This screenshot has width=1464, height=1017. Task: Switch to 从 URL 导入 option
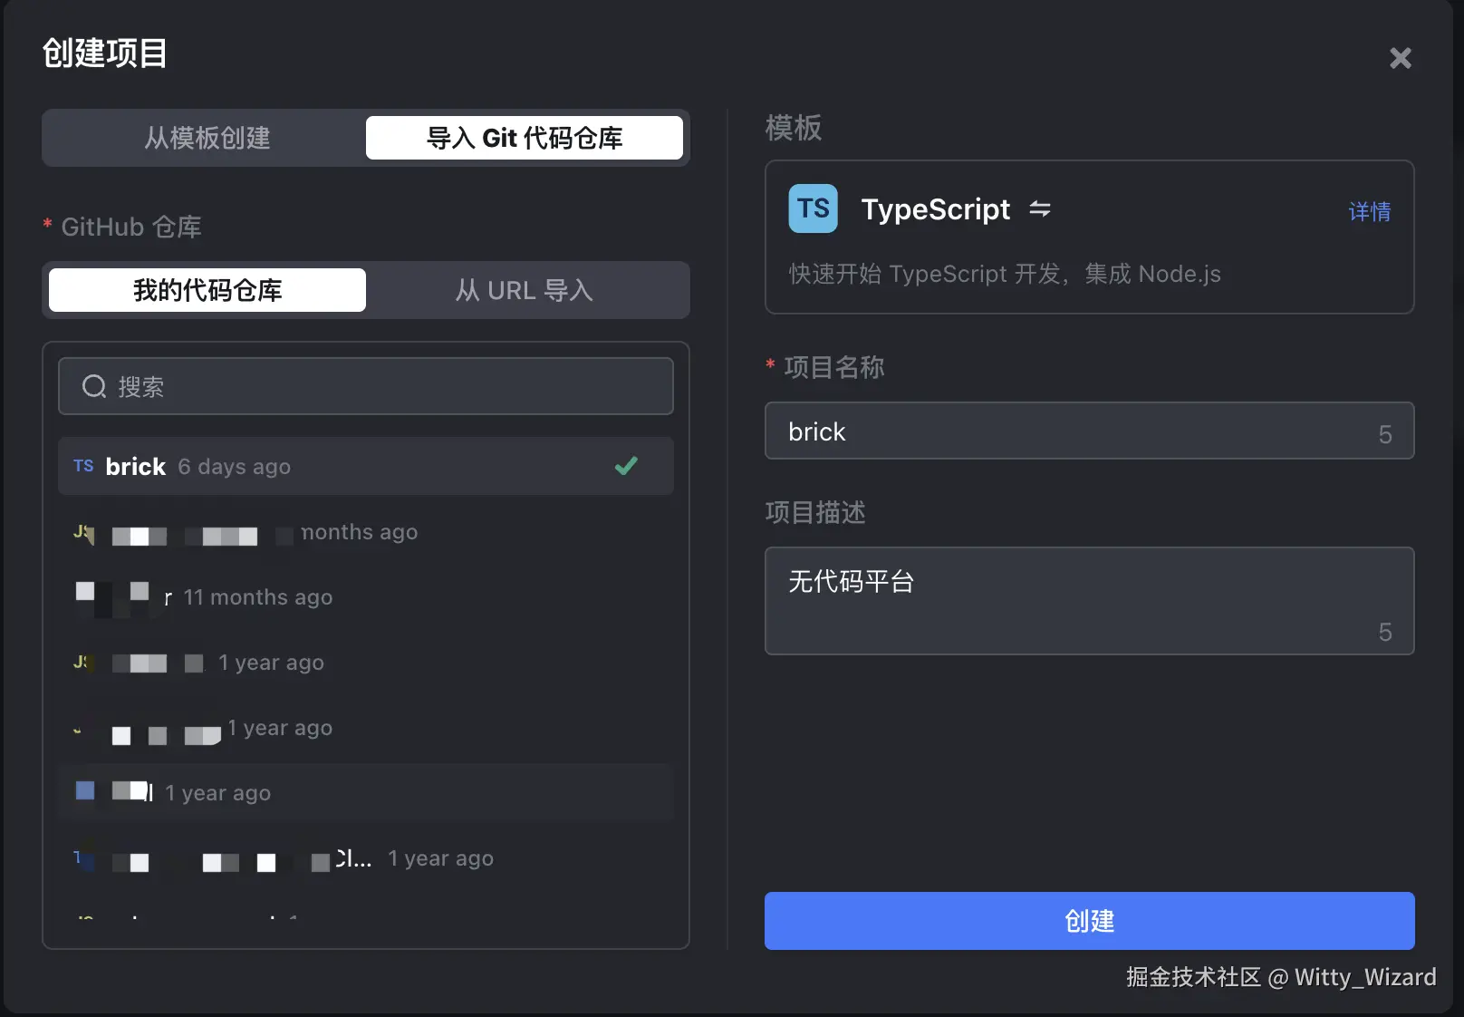click(x=524, y=290)
